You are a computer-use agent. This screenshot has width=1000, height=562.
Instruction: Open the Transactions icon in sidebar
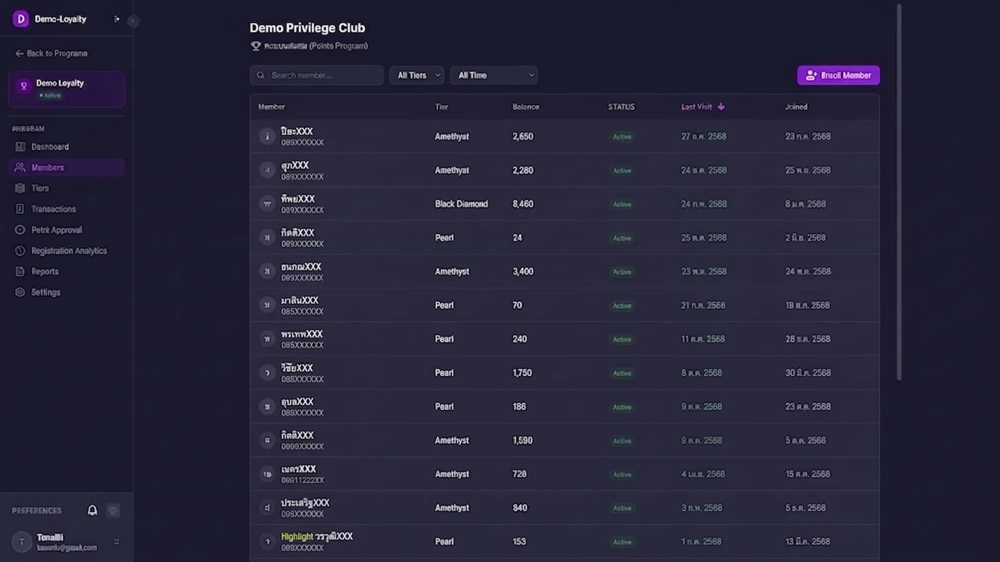(20, 209)
